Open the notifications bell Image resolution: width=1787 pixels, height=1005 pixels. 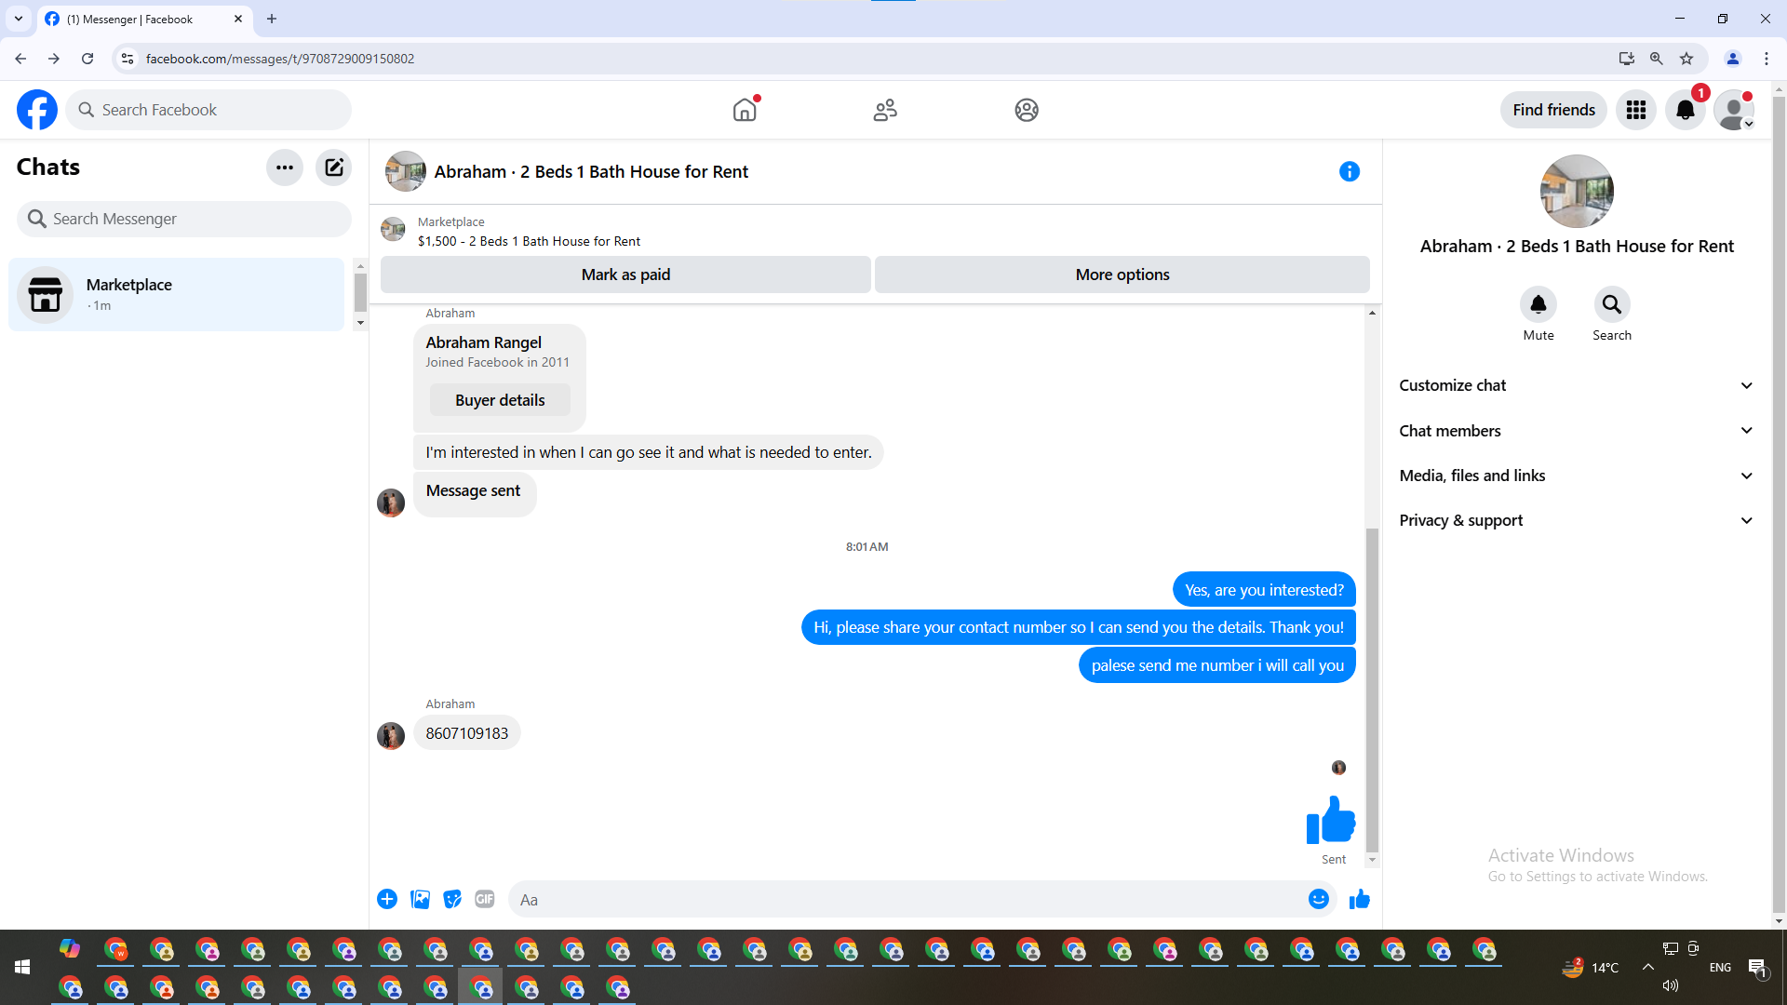click(1686, 110)
